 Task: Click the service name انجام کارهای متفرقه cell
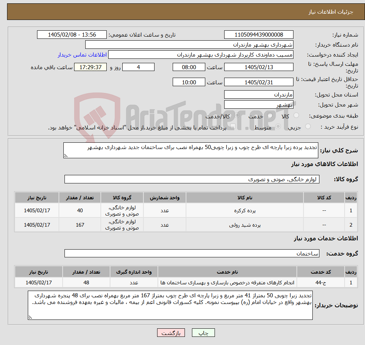227,283
